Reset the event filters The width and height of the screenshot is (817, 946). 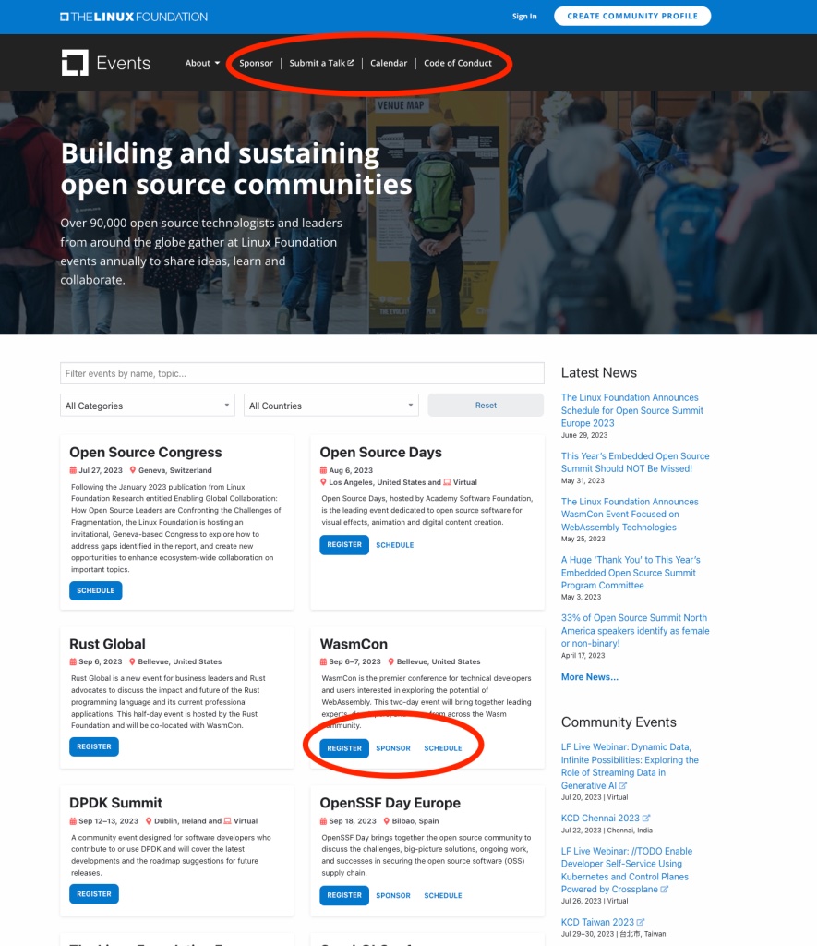pyautogui.click(x=486, y=406)
